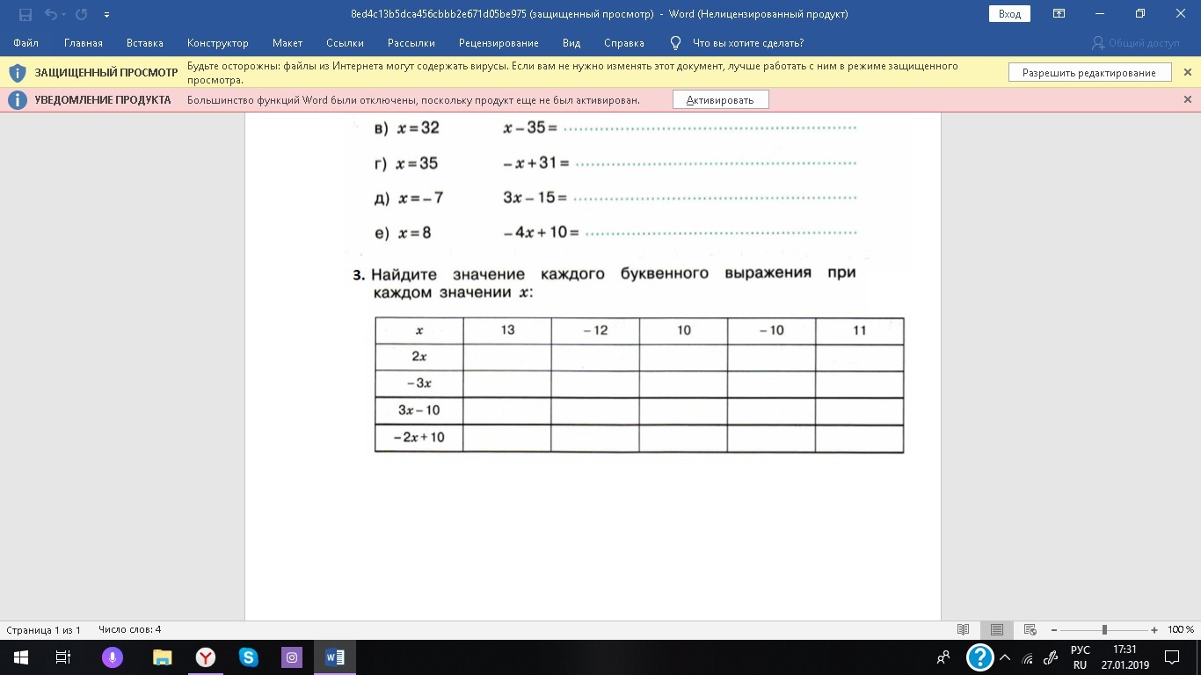Image resolution: width=1201 pixels, height=675 pixels.
Task: Open Ribbon Display Options menu
Action: [x=1059, y=14]
